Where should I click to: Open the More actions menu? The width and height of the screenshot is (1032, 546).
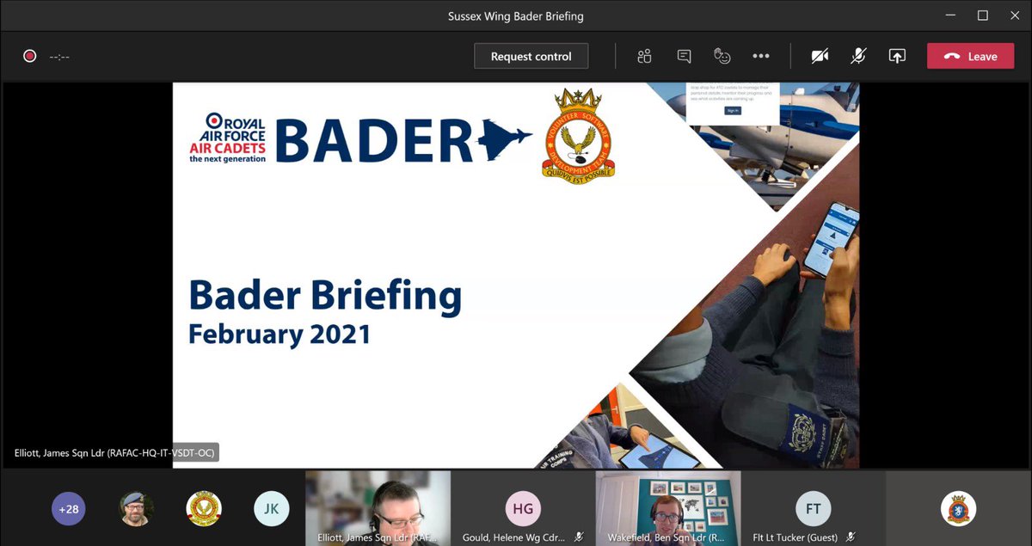761,55
